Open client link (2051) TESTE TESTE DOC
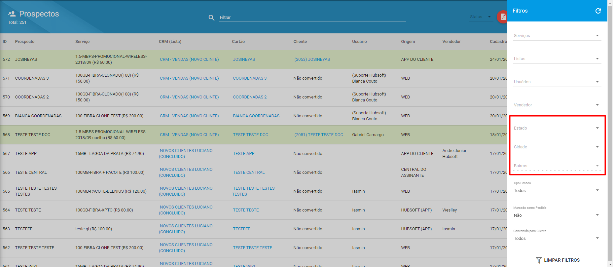This screenshot has width=613, height=267. click(x=319, y=135)
